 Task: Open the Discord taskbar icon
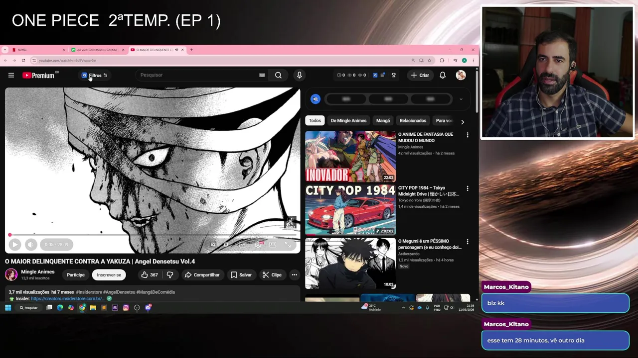[x=148, y=308]
